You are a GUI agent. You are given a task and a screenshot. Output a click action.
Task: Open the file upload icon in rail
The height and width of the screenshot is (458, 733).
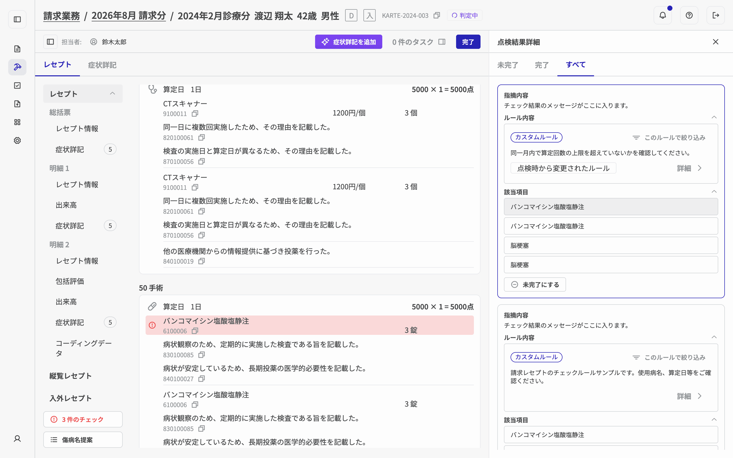pyautogui.click(x=17, y=104)
